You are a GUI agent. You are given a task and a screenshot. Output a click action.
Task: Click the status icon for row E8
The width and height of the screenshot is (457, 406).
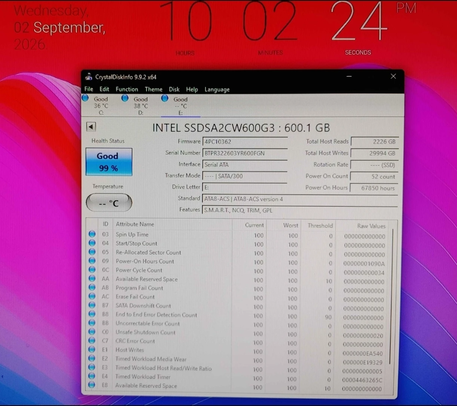click(92, 385)
